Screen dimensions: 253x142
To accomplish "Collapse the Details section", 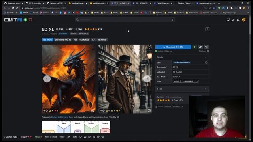I will click(x=182, y=57).
